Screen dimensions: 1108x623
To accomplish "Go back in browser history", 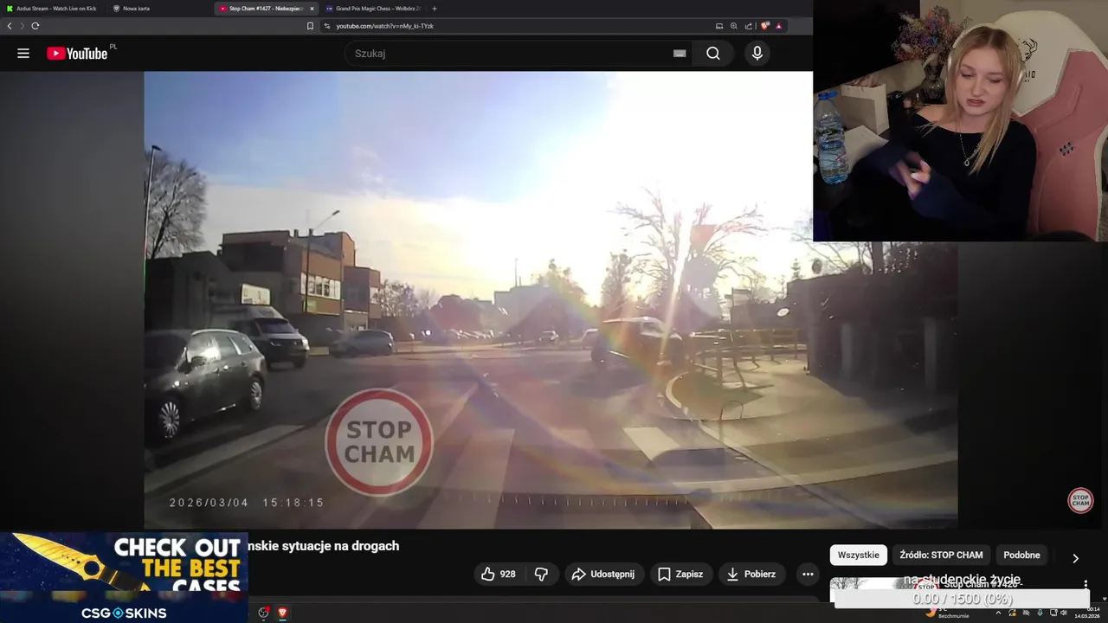I will (10, 26).
